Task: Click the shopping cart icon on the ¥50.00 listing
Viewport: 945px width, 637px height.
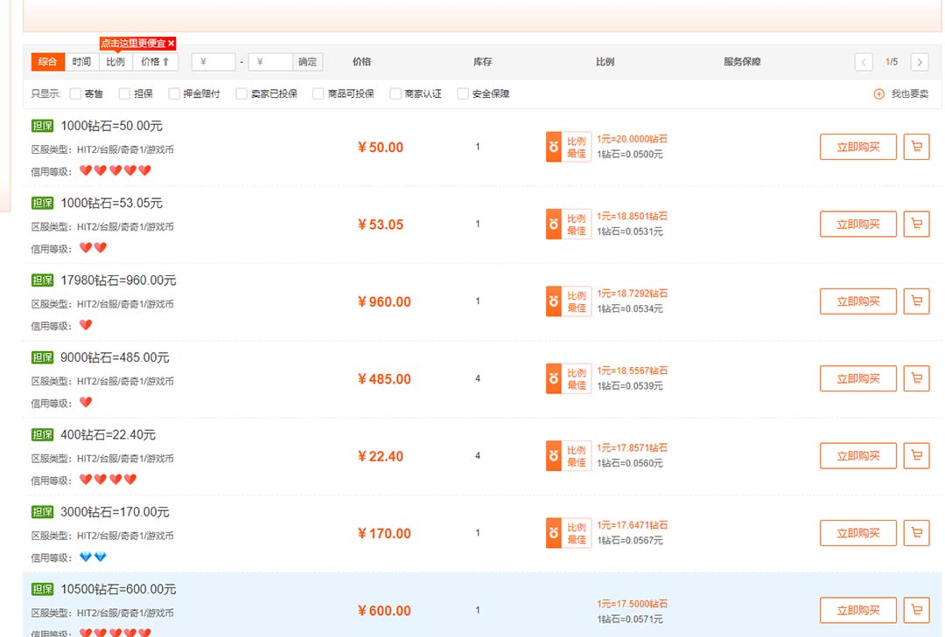Action: point(916,147)
